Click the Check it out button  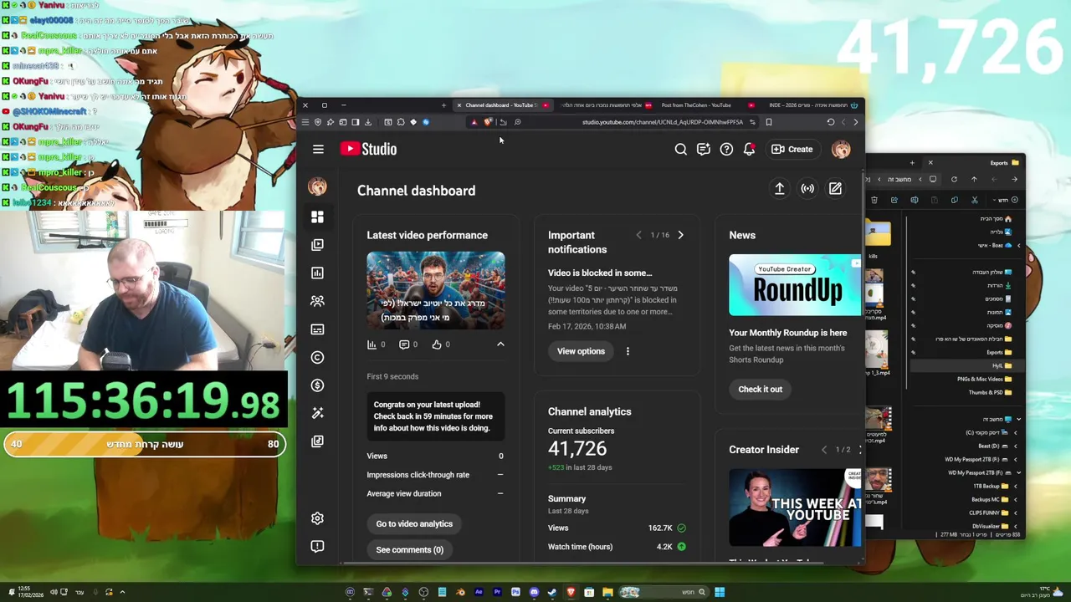(760, 390)
